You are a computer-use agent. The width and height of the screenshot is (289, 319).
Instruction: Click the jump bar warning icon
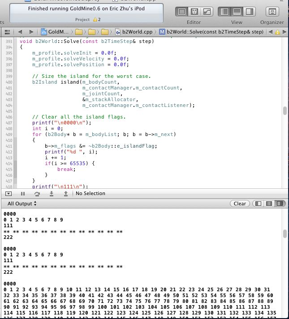coord(277,32)
